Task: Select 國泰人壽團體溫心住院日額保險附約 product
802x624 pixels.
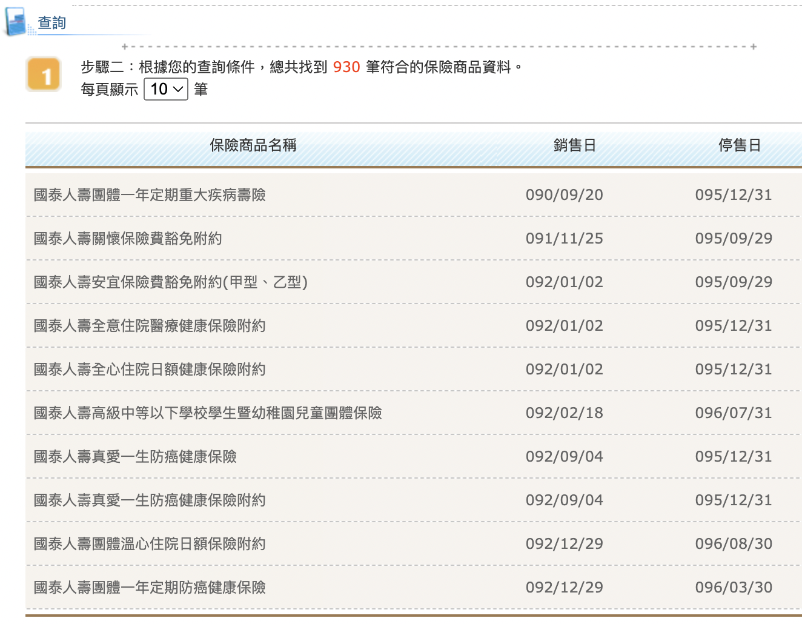Action: [150, 544]
